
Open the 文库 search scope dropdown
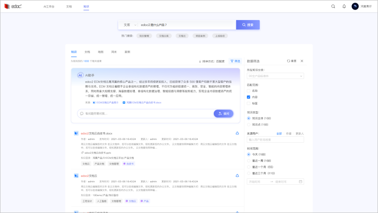[130, 25]
